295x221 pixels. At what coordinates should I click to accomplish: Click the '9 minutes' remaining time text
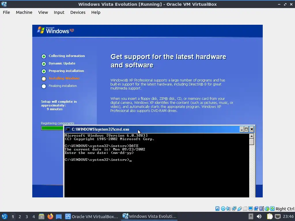54,109
